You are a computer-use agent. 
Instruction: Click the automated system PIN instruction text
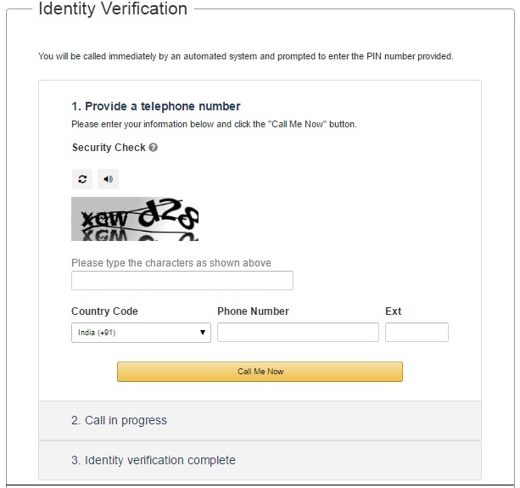pyautogui.click(x=245, y=56)
